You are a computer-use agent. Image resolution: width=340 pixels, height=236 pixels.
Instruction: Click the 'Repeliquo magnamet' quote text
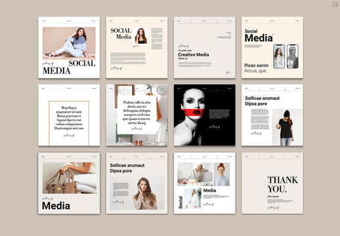click(x=69, y=118)
